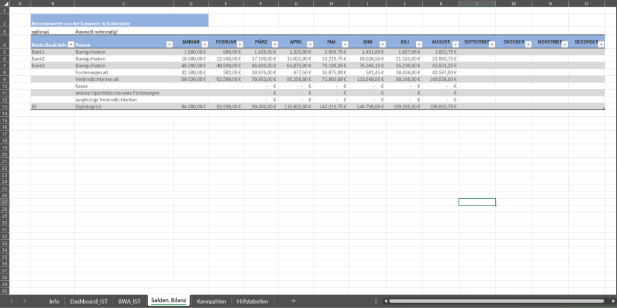Select the BWA_IST sheet tab
The image size is (617, 308).
click(x=130, y=301)
